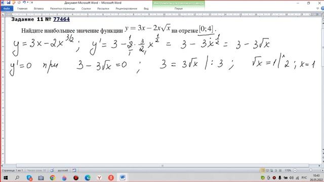Screen dimensions: 324x182
Task: Open the network icon in system tray
Action: click(x=297, y=177)
